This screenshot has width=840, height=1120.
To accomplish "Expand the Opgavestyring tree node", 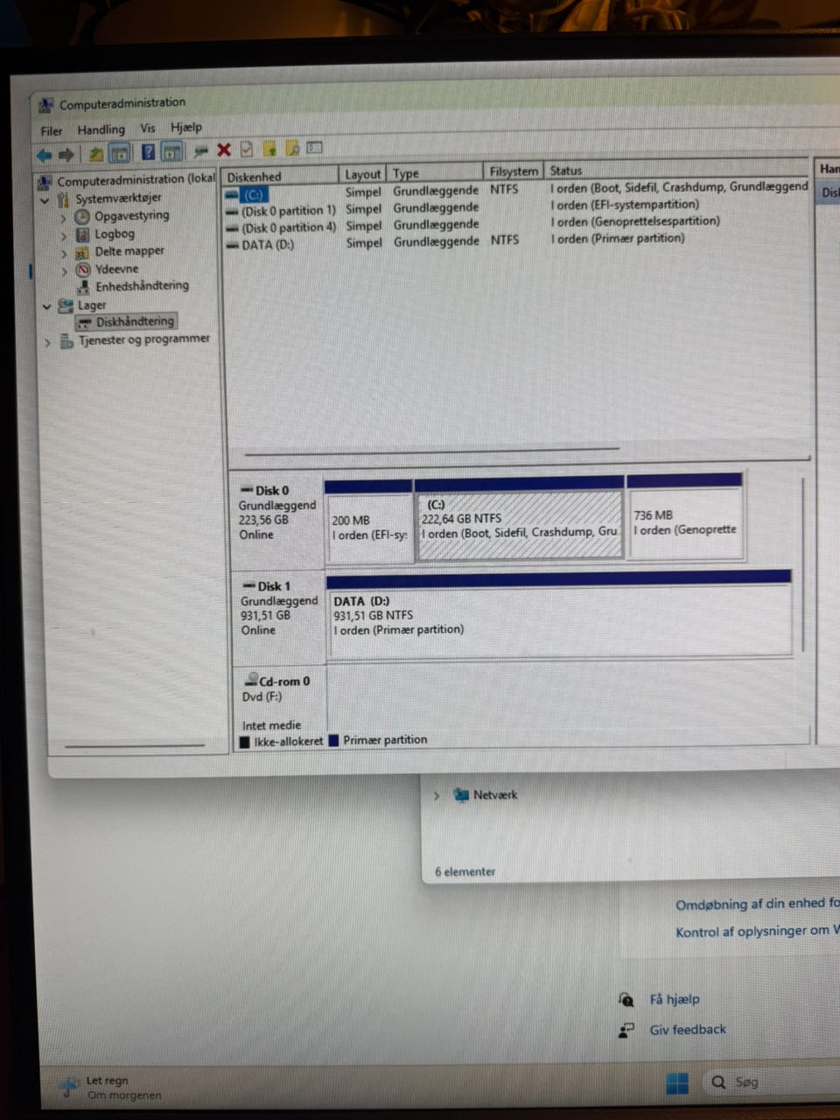I will tap(64, 218).
